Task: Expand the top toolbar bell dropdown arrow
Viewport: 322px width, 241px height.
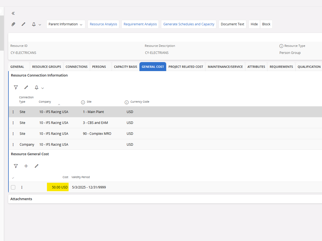Action: (40, 25)
